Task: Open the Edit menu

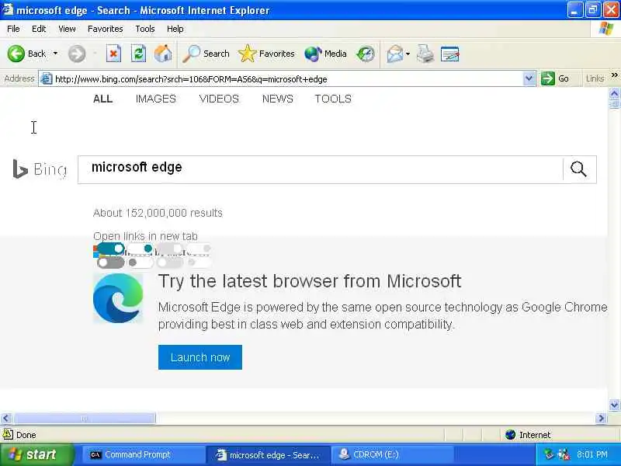Action: pos(39,29)
